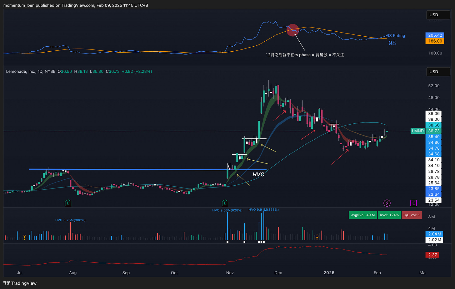The height and width of the screenshot is (289, 455).
Task: Click the low value L35.80
Action: click(97, 71)
